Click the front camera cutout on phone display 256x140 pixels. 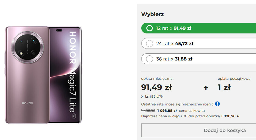point(59,30)
